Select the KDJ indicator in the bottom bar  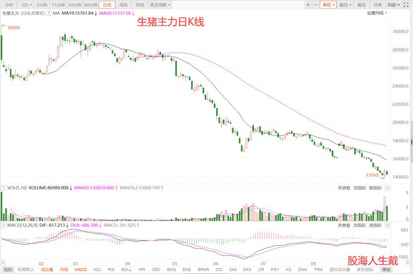click(97, 270)
